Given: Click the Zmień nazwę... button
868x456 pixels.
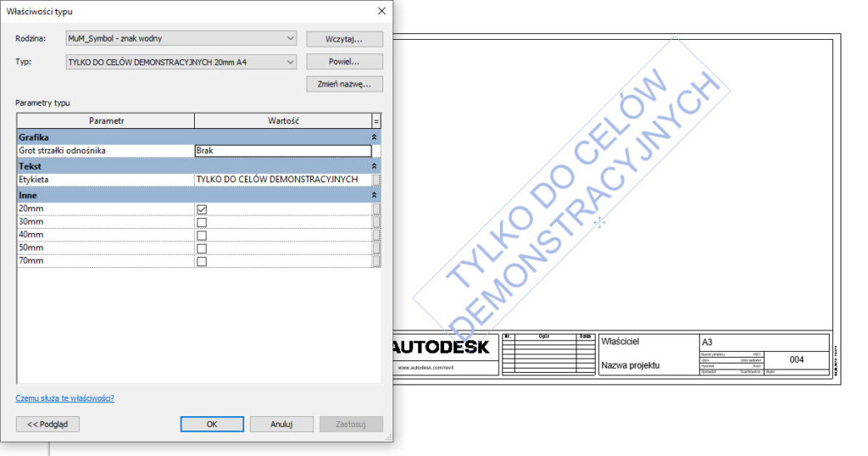Looking at the screenshot, I should 344,84.
